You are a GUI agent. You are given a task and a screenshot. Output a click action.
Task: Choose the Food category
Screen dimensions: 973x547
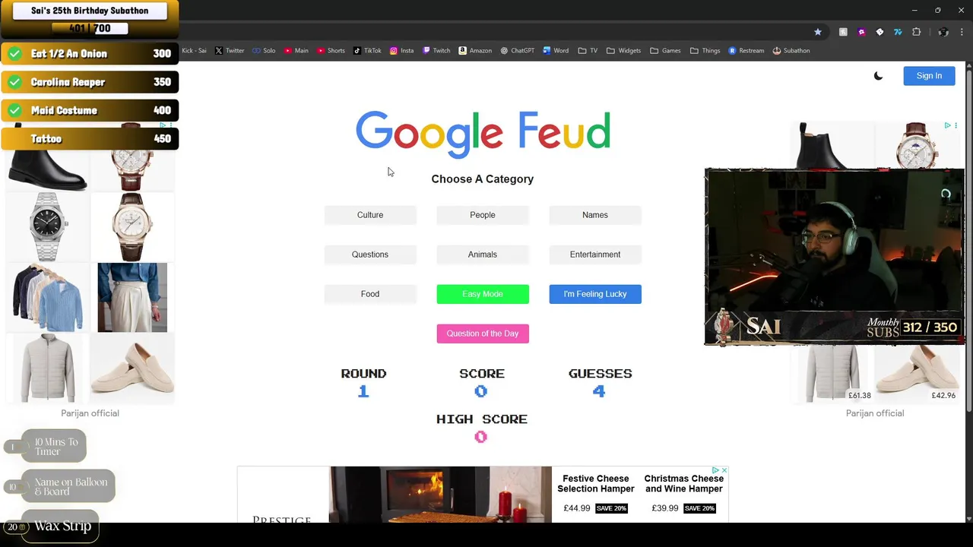[x=370, y=294]
